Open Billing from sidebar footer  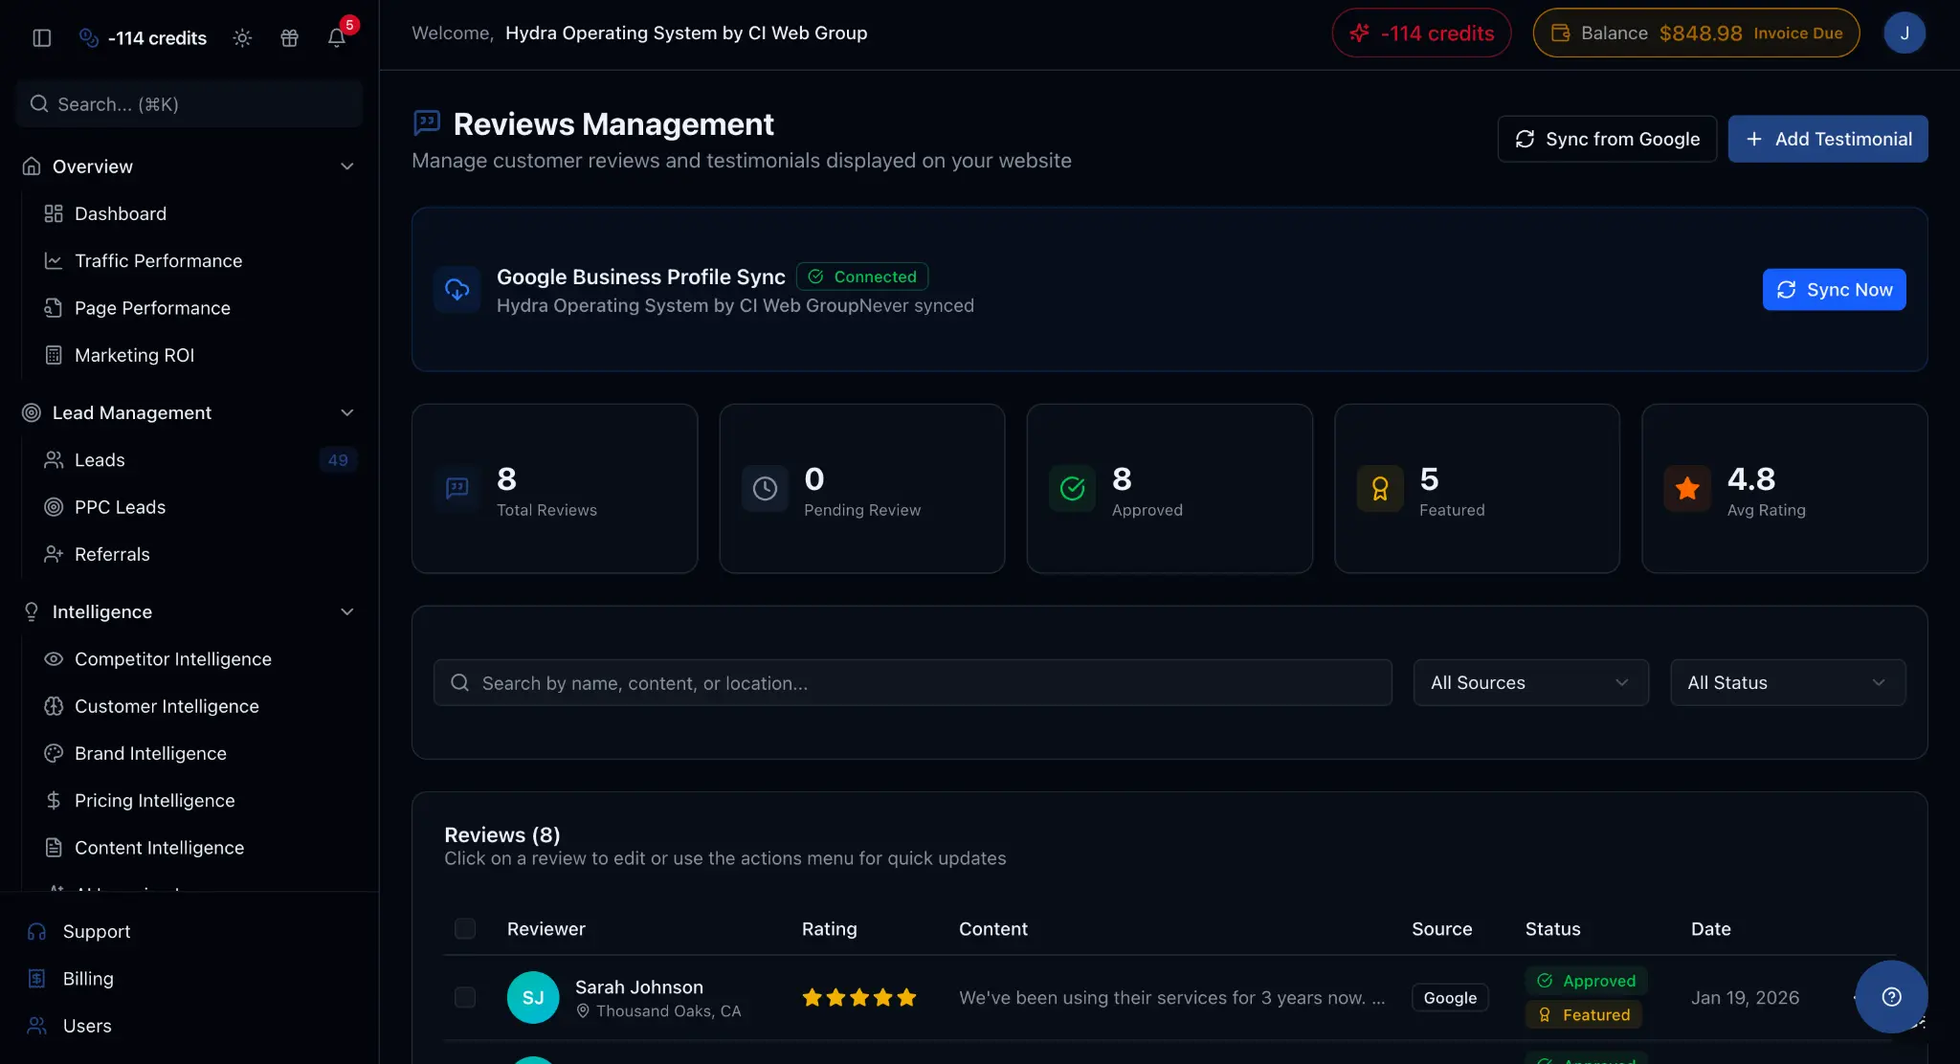71,978
